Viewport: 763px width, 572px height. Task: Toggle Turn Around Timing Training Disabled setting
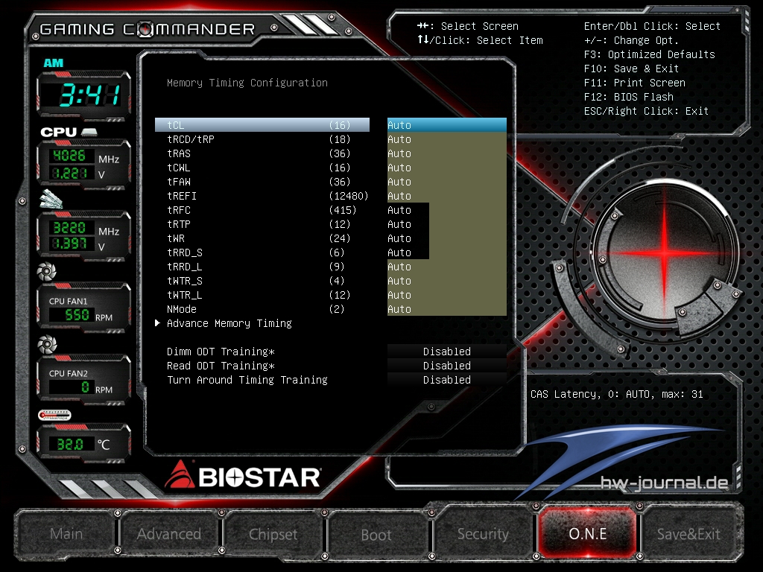click(x=447, y=379)
